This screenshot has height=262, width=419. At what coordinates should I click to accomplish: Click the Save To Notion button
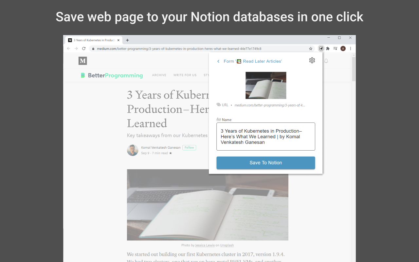coord(266,163)
